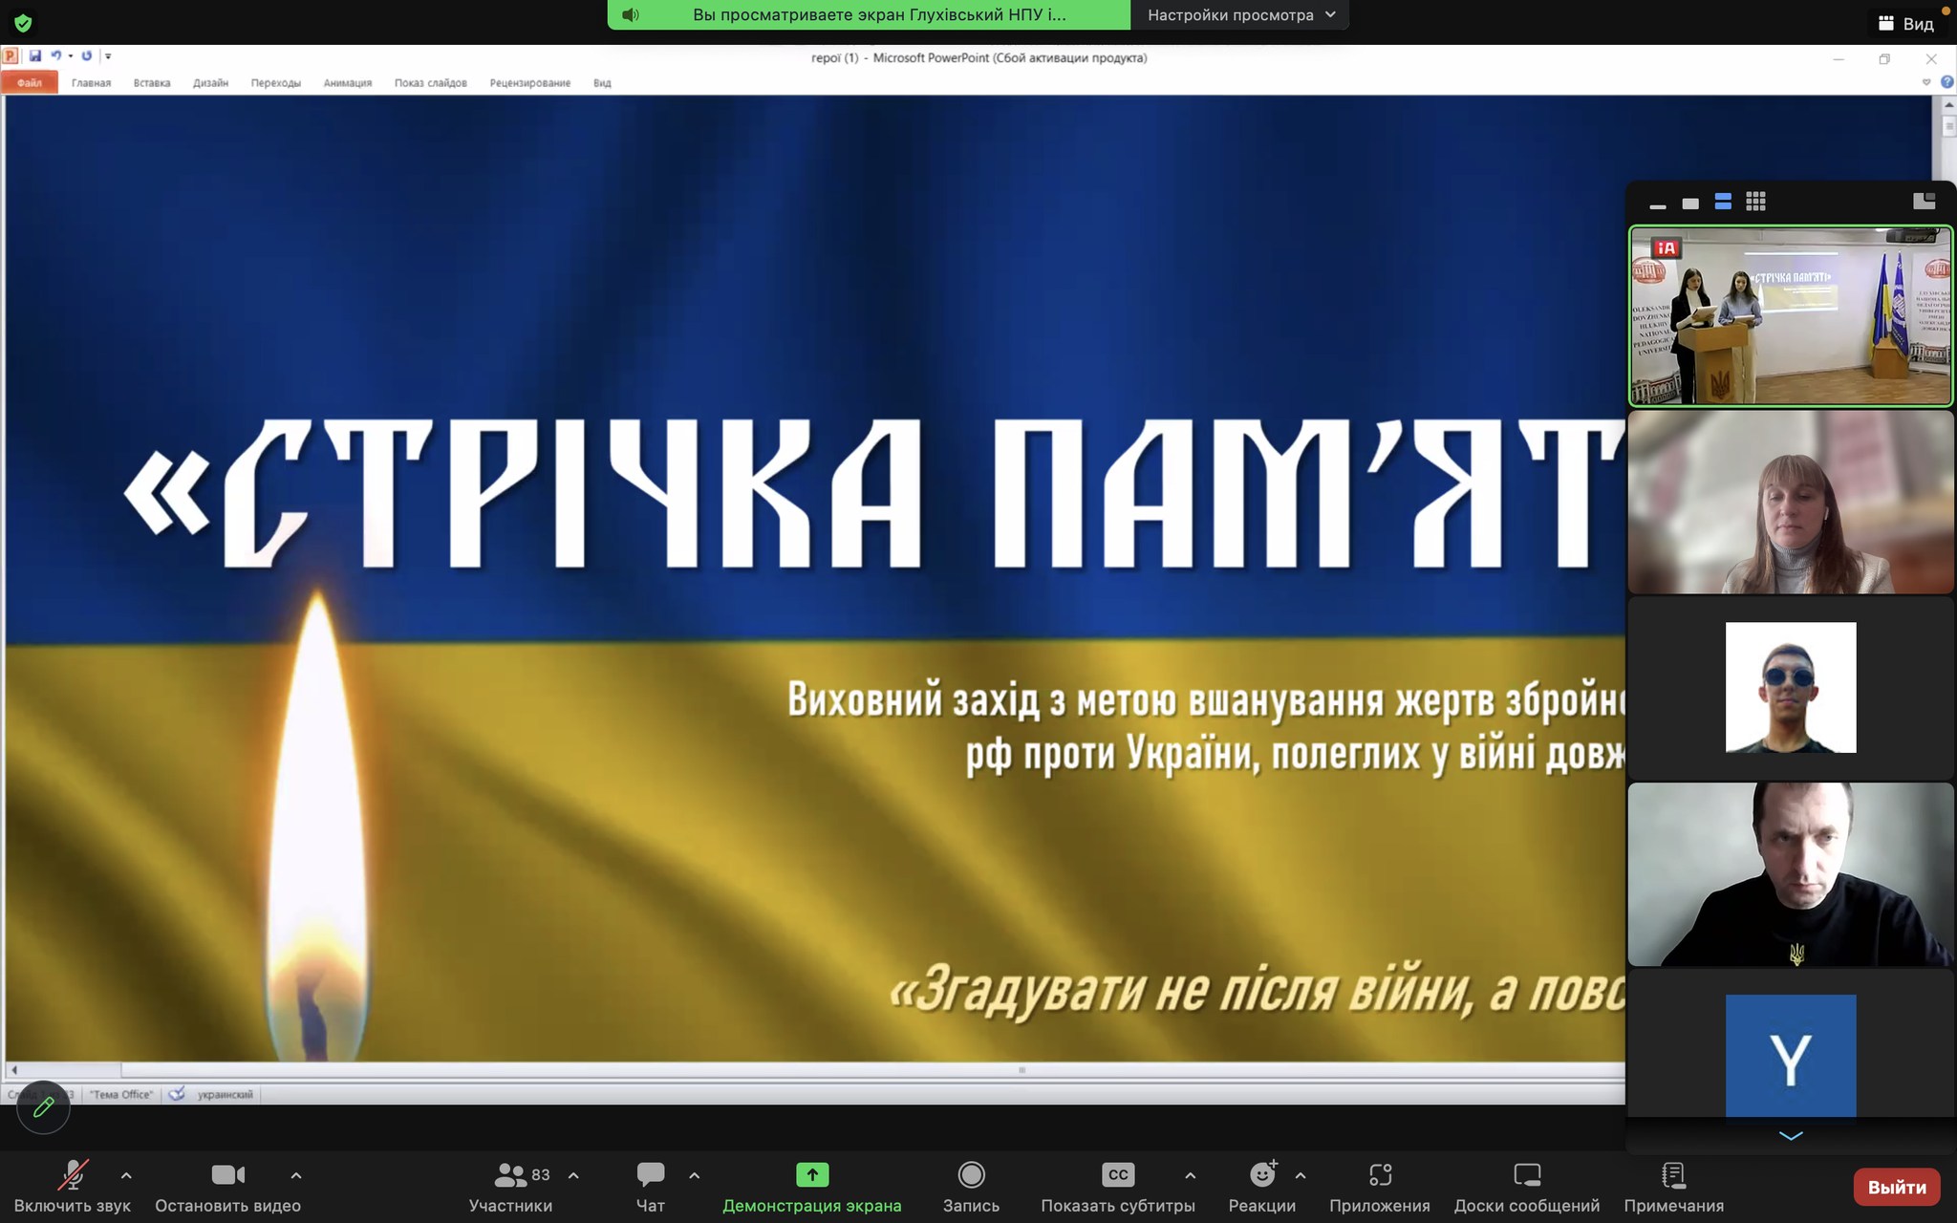Click the PowerPoint save icon
The width and height of the screenshot is (1957, 1223).
point(35,56)
